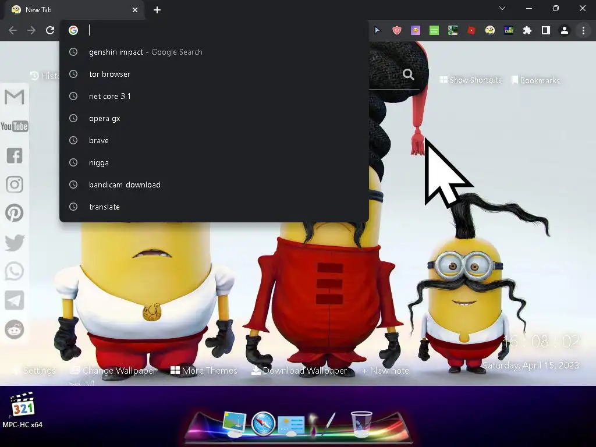The height and width of the screenshot is (447, 596).
Task: Click Download Wallpaper
Action: pyautogui.click(x=299, y=371)
